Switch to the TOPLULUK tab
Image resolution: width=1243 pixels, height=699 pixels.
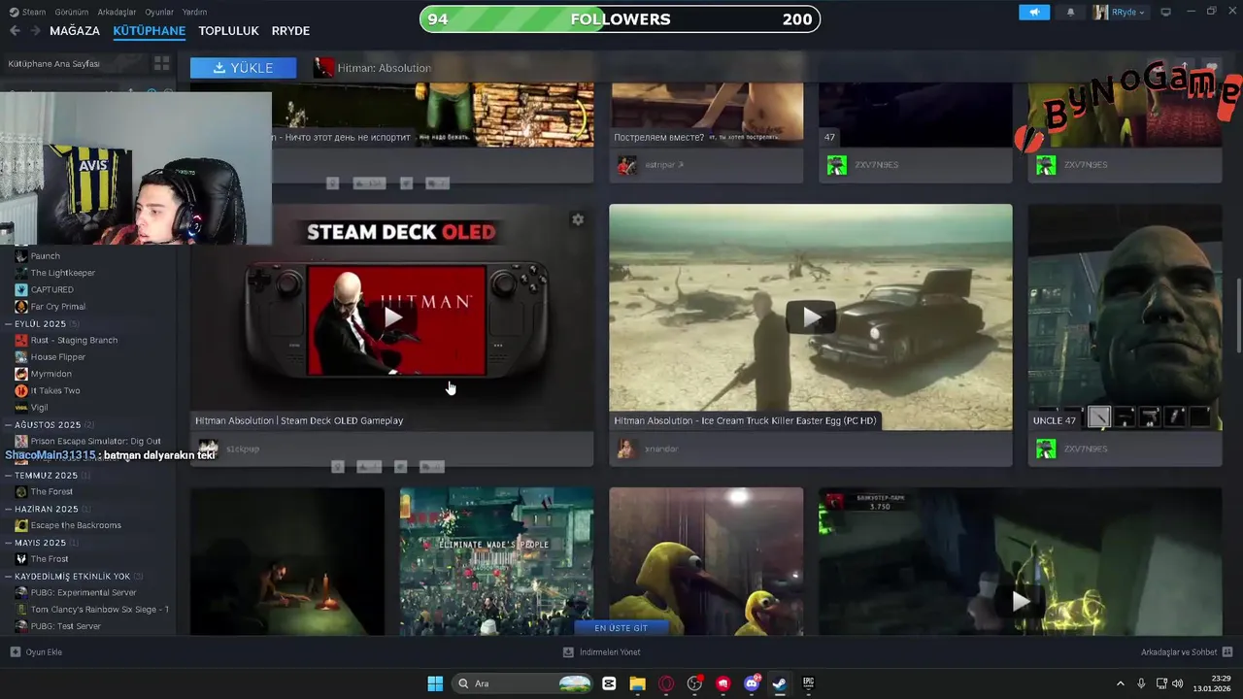click(228, 31)
